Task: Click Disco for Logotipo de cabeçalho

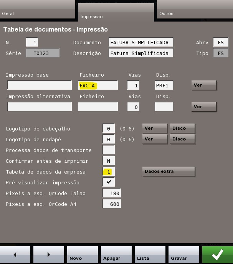Action: 182,128
